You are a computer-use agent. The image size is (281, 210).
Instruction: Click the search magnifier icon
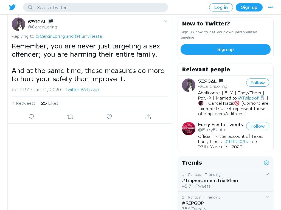tap(30, 7)
